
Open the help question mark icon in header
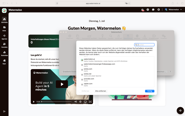(x=148, y=10)
